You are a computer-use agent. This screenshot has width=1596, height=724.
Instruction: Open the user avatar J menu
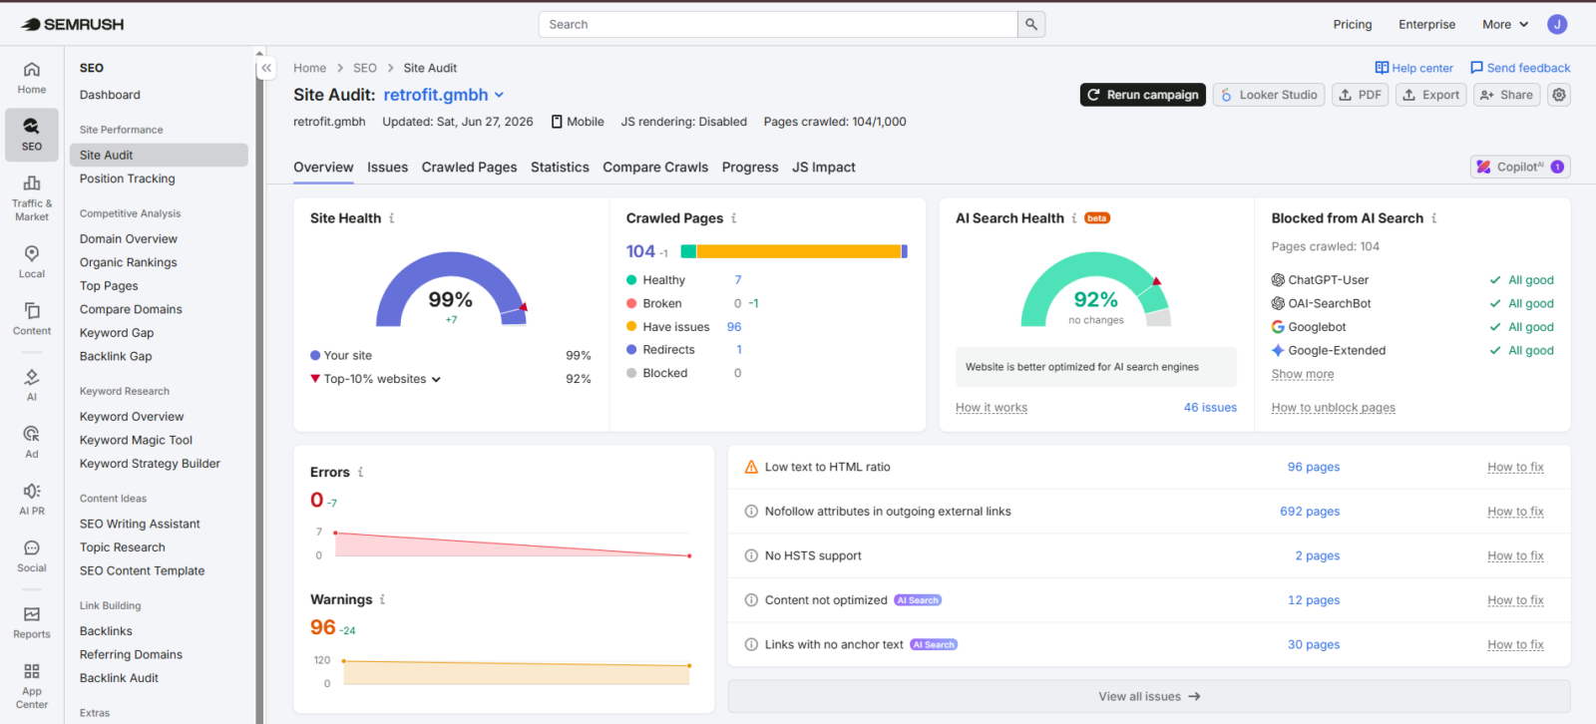click(x=1557, y=24)
